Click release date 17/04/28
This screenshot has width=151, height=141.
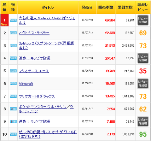pos(87,96)
